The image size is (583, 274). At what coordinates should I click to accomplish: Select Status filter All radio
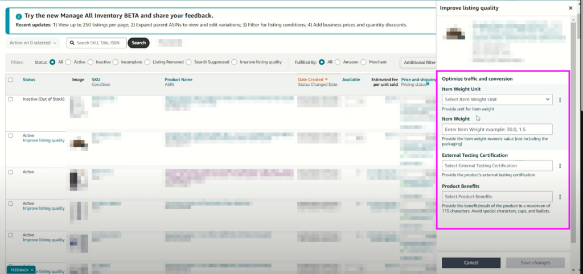coord(52,62)
